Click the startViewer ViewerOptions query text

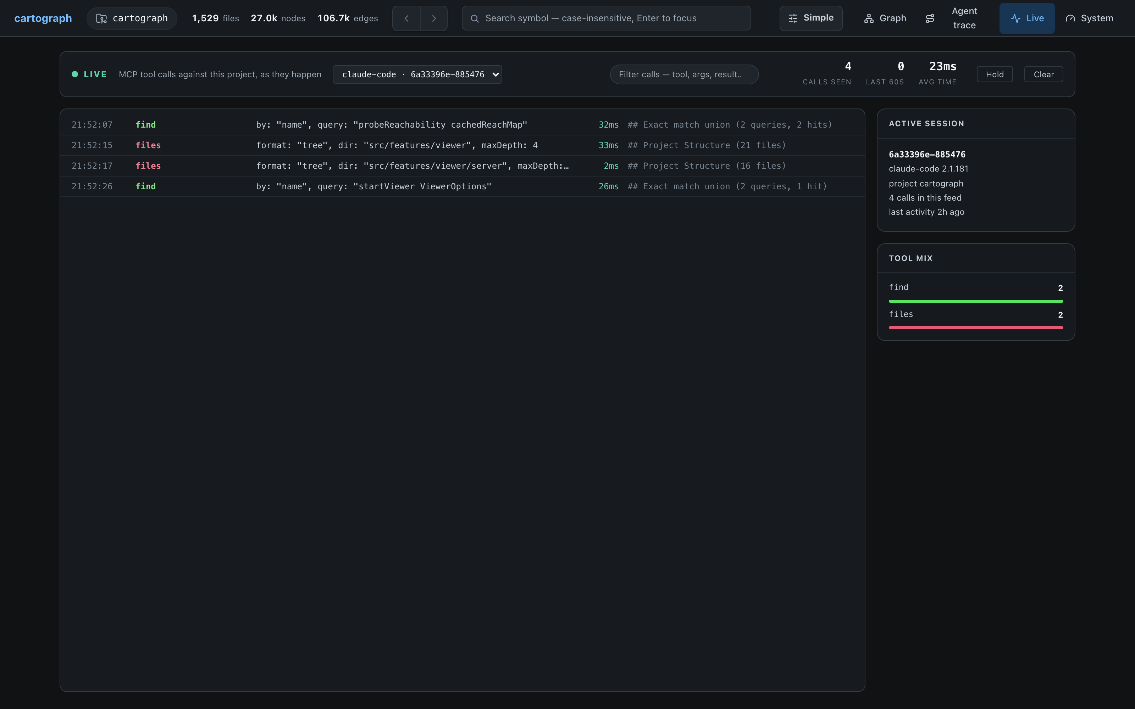(422, 186)
